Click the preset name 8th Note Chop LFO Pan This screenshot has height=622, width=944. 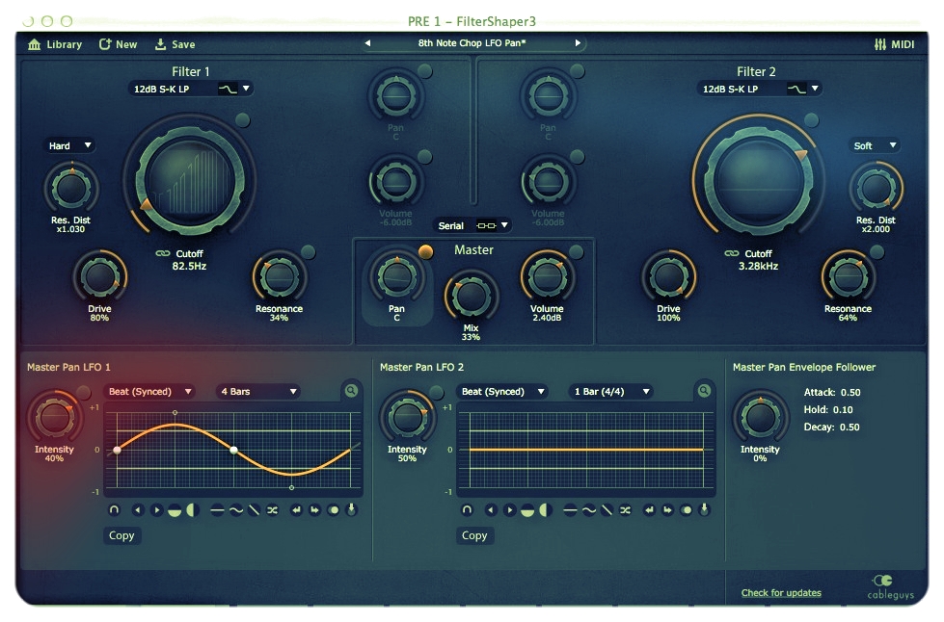click(x=472, y=43)
